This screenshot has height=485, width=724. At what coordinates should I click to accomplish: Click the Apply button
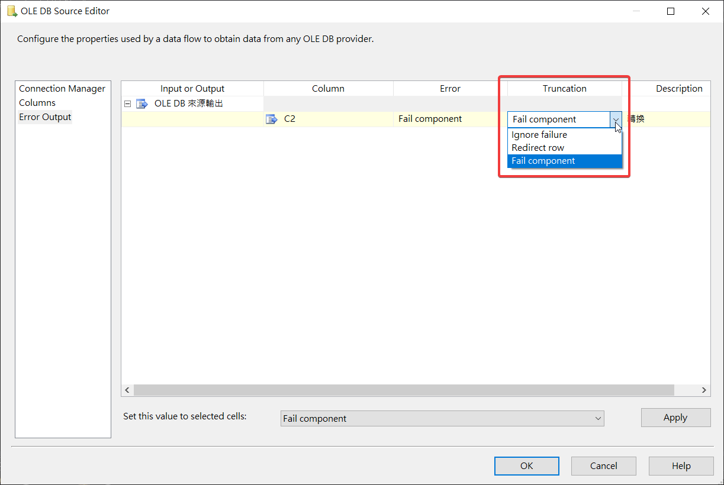click(675, 418)
